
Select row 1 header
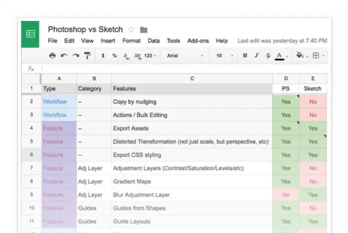(x=31, y=89)
